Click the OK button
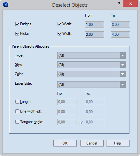This screenshot has height=156, width=140. [x=65, y=143]
